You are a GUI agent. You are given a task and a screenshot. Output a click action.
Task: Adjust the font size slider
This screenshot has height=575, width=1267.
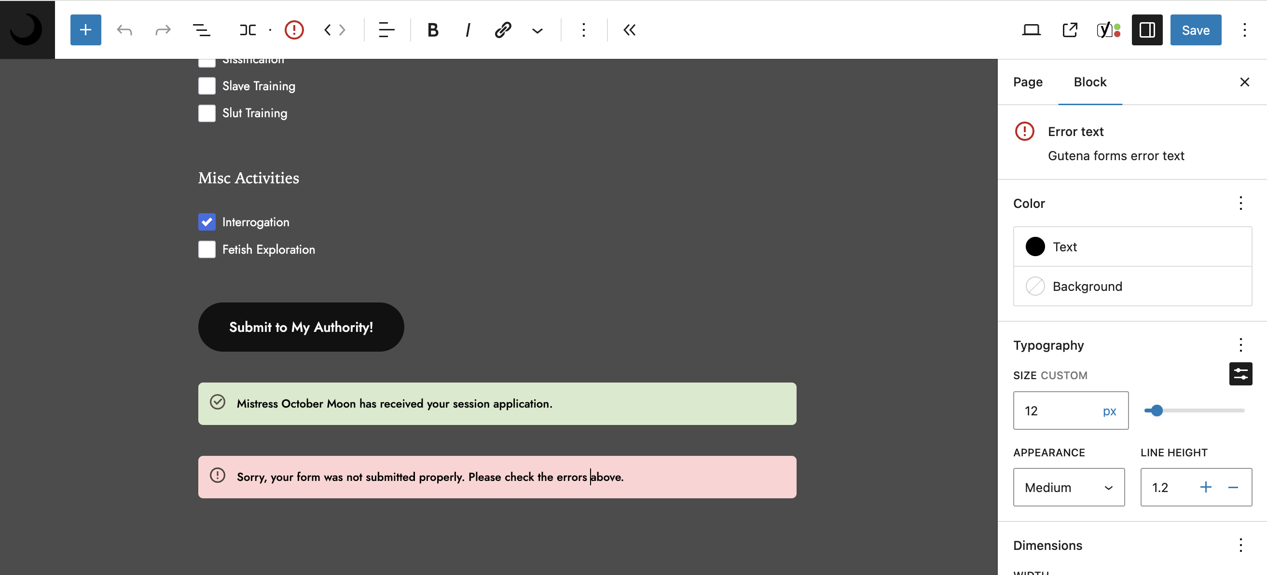(1194, 410)
